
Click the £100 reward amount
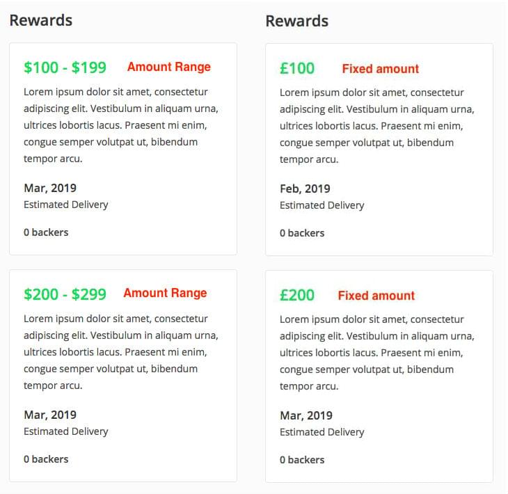point(297,68)
